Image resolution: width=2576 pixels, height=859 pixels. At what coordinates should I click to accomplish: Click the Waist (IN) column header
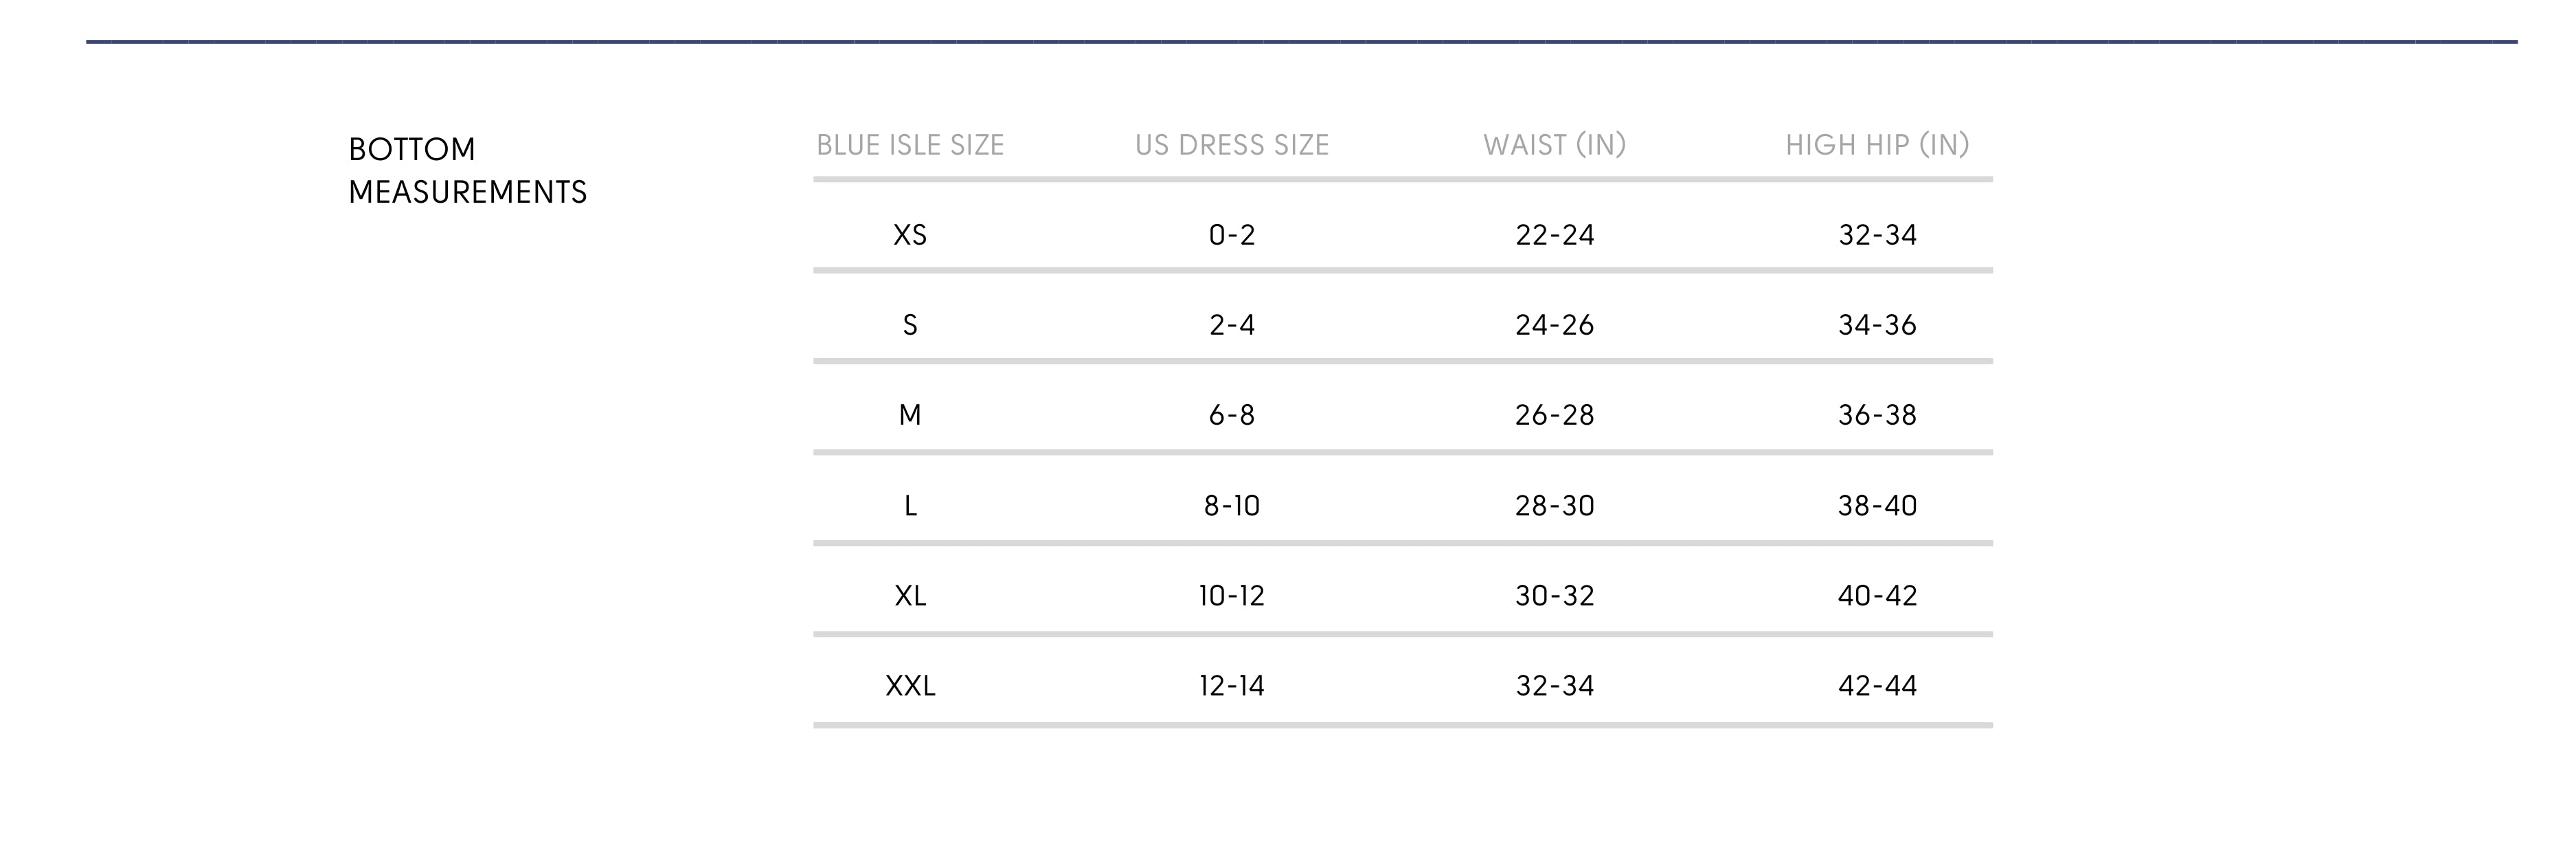coord(1554,145)
